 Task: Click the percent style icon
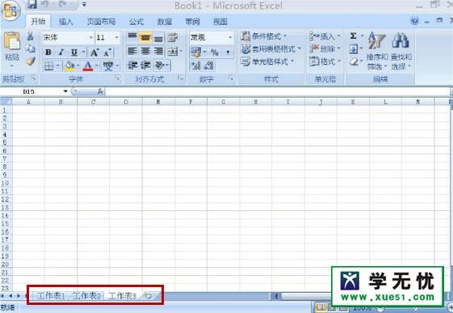tap(214, 53)
